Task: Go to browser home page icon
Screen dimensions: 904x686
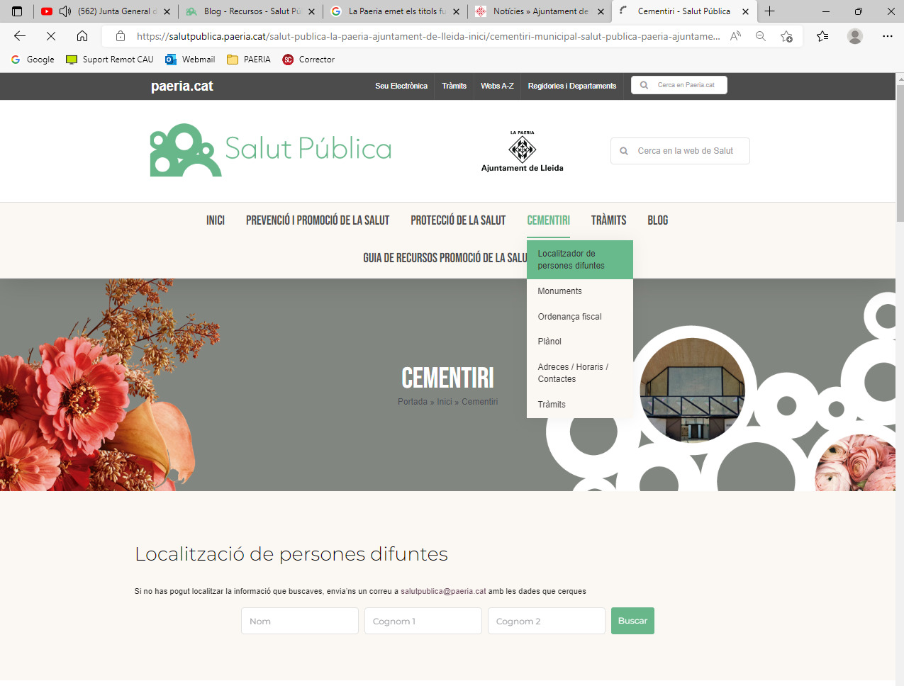Action: click(82, 36)
